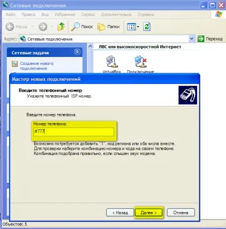Image resolution: width=226 pixels, height=229 pixels.
Task: Collapse the Сетевые задачи panel
Action: (77, 52)
